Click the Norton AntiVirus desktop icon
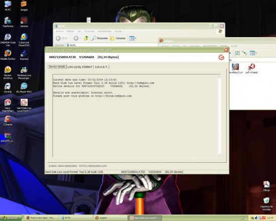Viewport: 276px width, 221px height. [x=8, y=73]
